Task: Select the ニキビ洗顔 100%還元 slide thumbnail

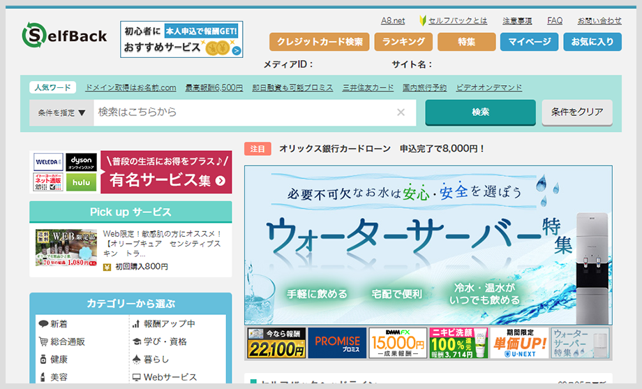Action: pyautogui.click(x=458, y=343)
